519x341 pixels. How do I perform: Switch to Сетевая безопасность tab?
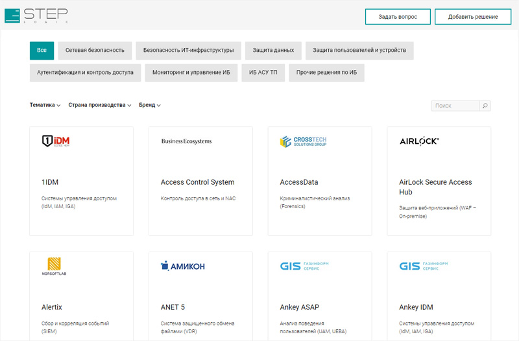pyautogui.click(x=95, y=51)
